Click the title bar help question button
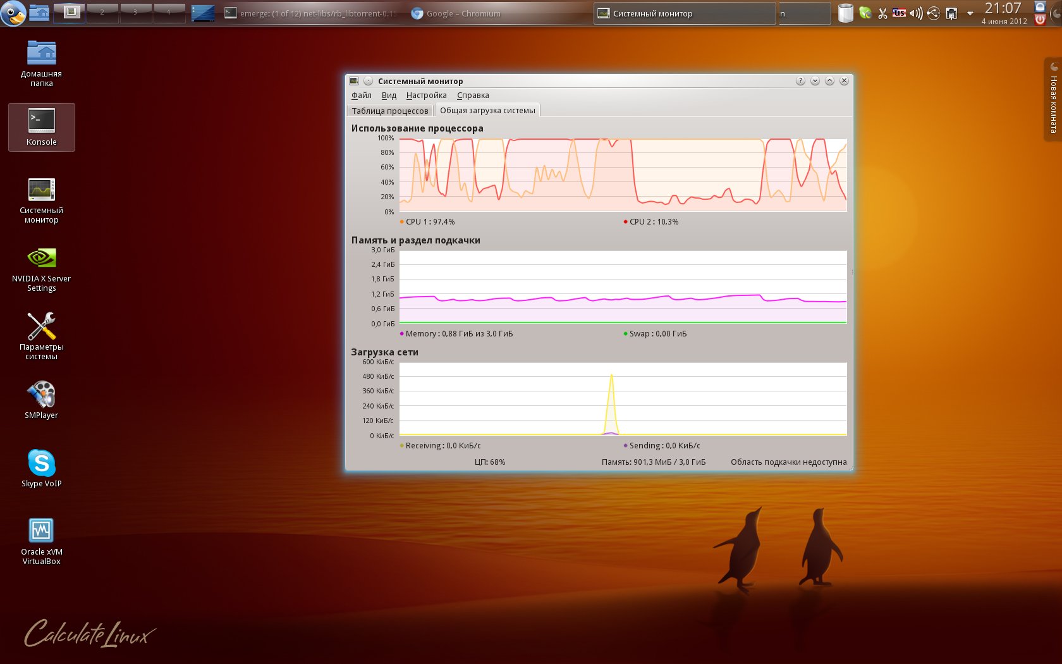1062x664 pixels. (x=800, y=81)
